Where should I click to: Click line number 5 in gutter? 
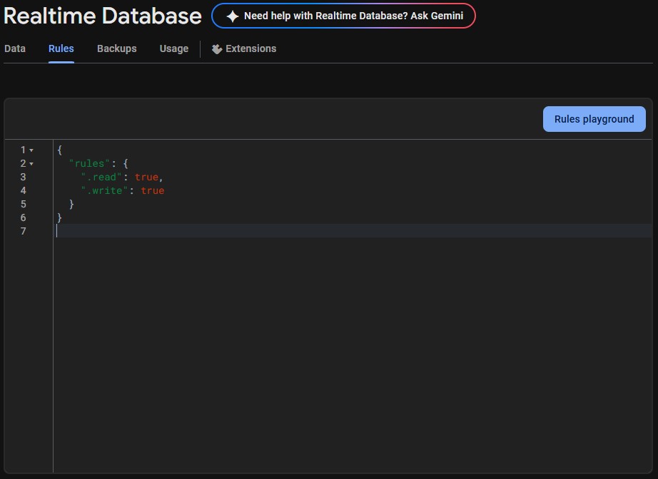pyautogui.click(x=23, y=204)
